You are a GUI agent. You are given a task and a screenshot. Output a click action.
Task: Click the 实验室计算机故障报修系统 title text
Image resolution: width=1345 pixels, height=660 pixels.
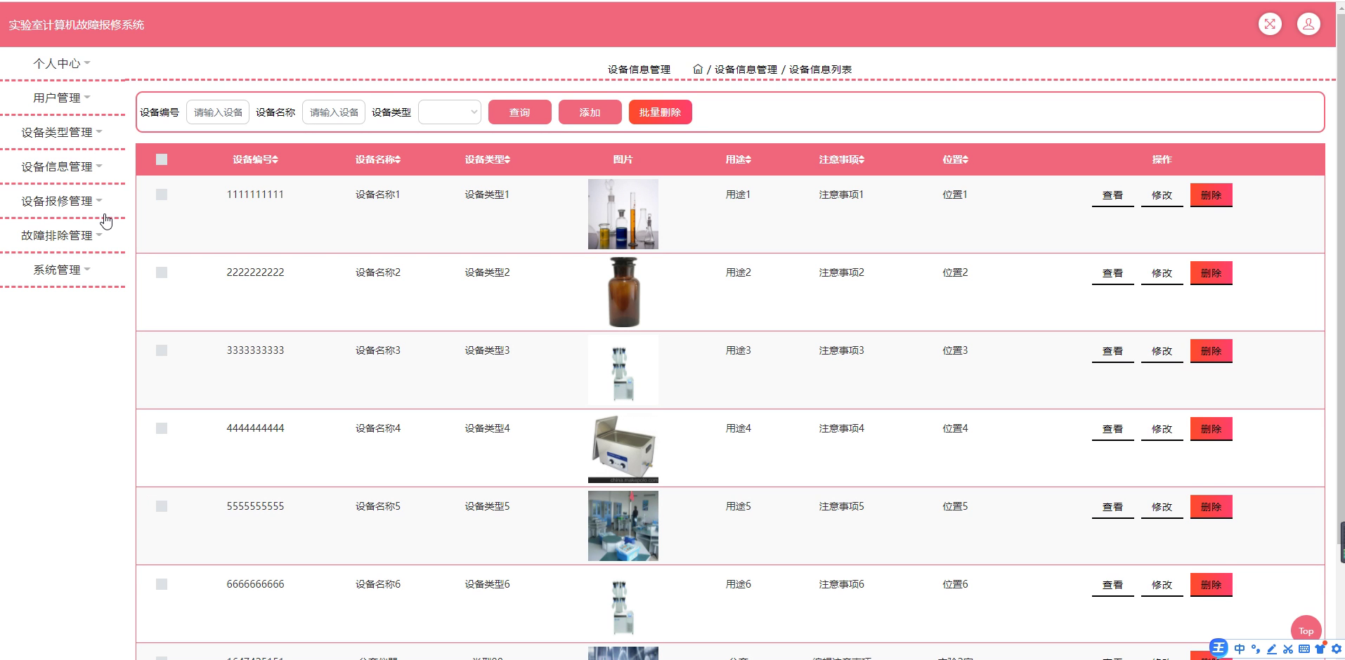point(77,25)
